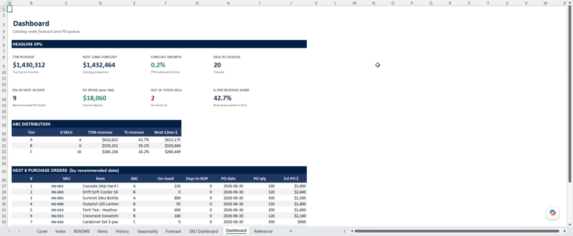Click the POs in next 30 days value 9

tap(15, 98)
